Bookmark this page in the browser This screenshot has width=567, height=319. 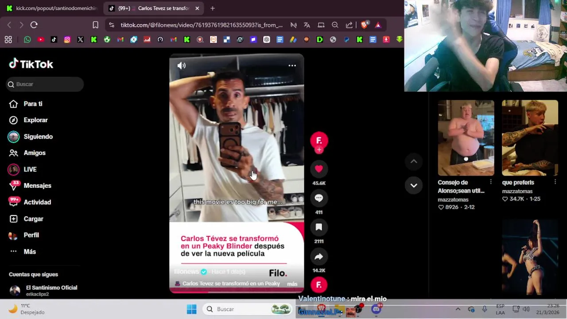click(95, 25)
